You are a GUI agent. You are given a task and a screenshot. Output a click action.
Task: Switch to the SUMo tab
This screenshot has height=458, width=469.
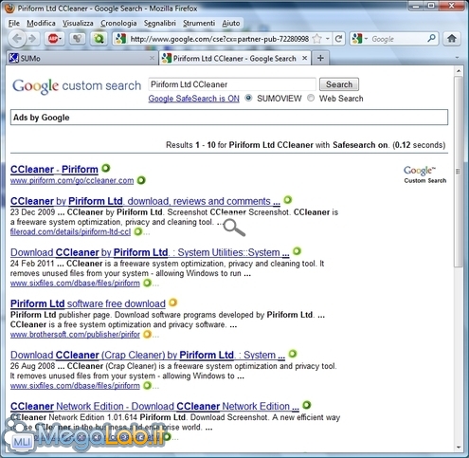click(82, 58)
